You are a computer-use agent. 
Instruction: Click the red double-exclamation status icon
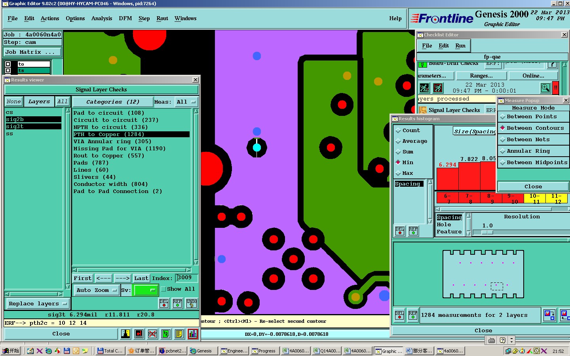coord(556,88)
